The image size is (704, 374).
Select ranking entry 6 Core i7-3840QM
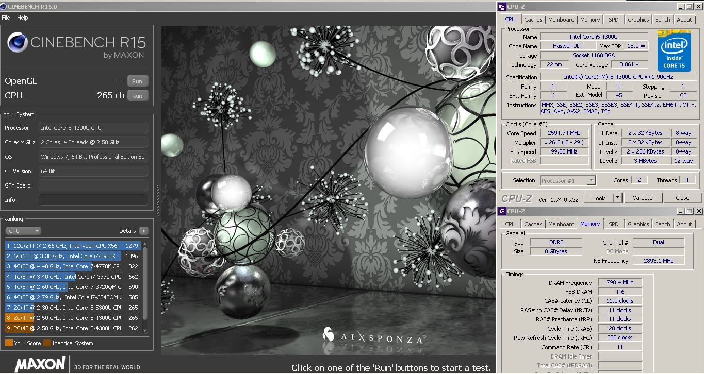pyautogui.click(x=73, y=297)
